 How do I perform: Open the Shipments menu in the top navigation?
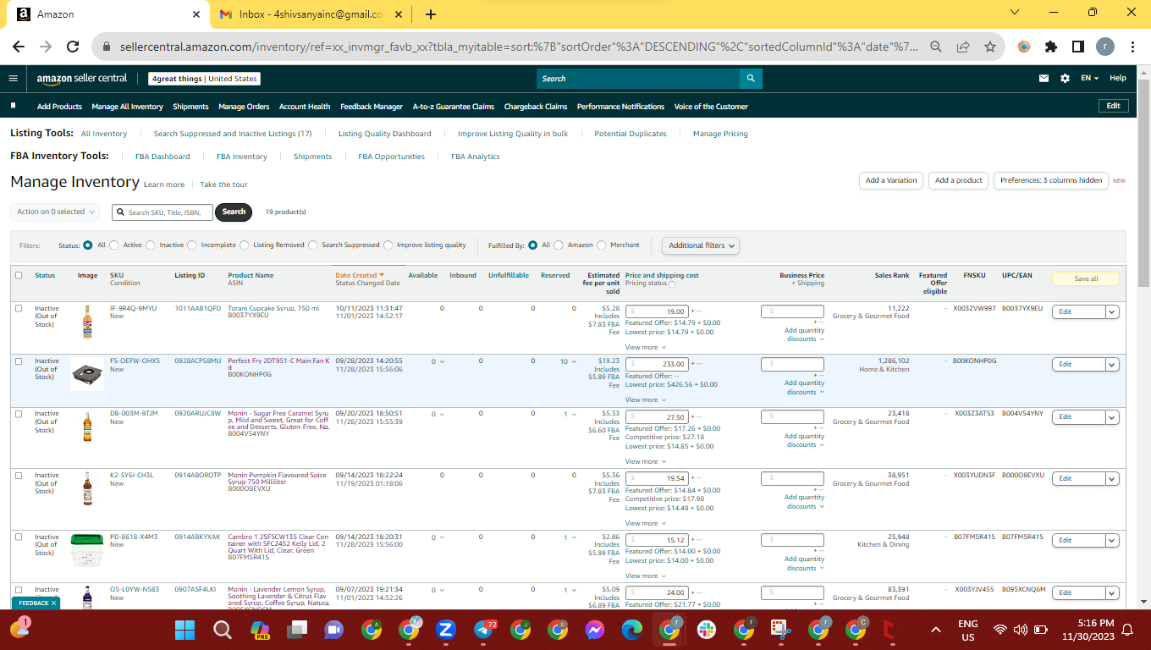pyautogui.click(x=190, y=107)
